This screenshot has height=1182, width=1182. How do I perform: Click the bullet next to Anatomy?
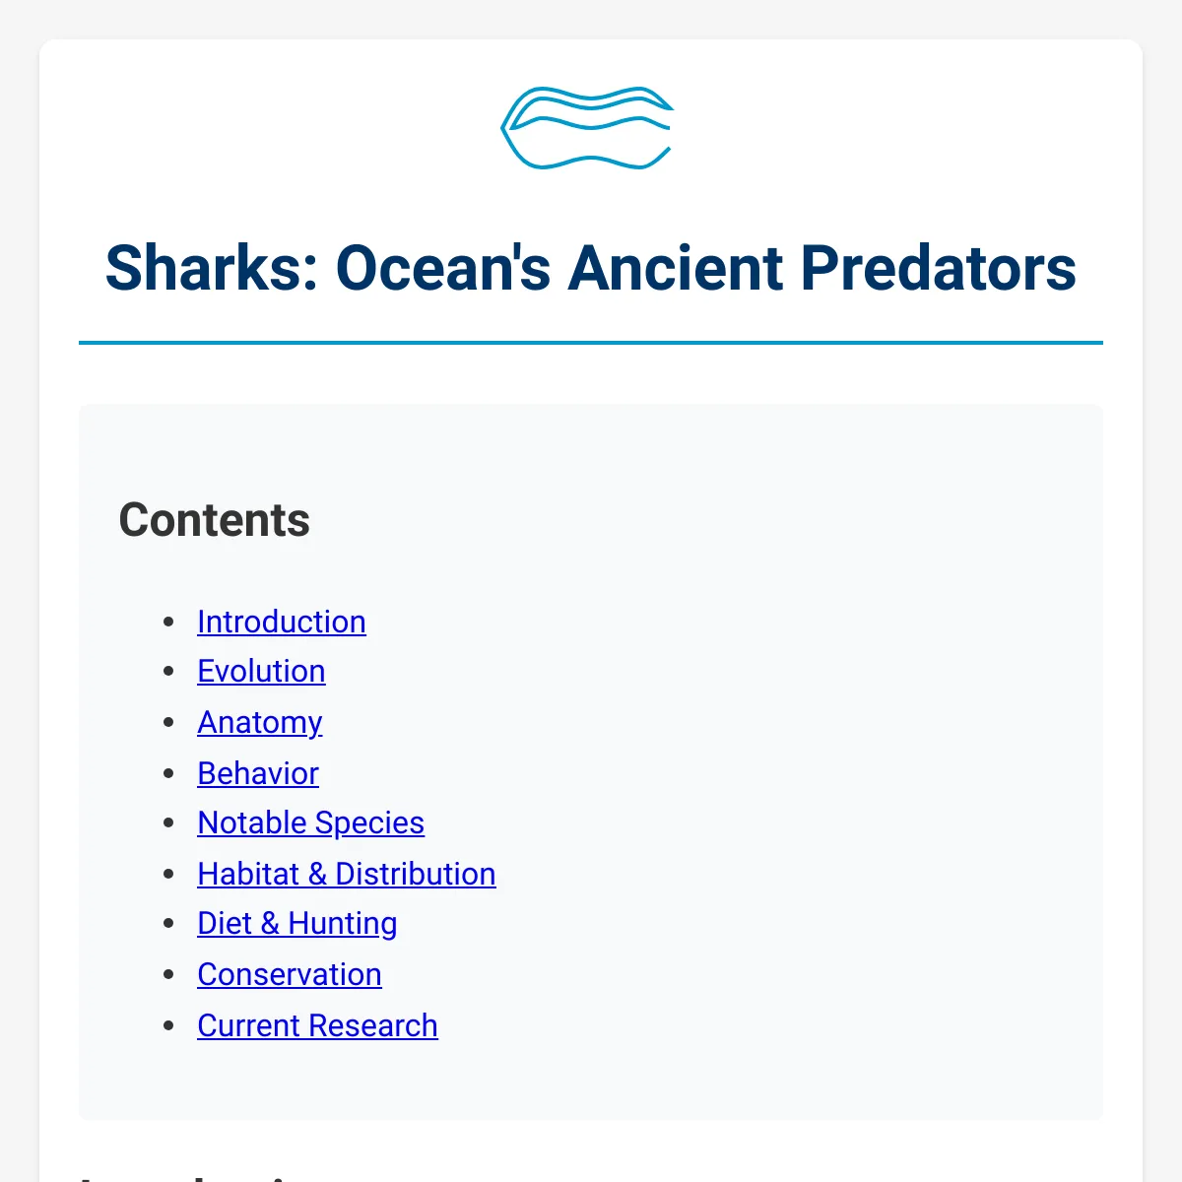click(169, 723)
